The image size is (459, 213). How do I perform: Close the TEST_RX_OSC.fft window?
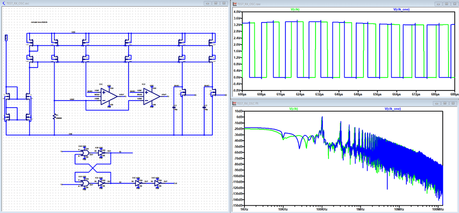(x=453, y=103)
